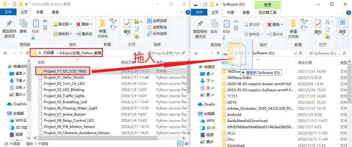Go up one level in left window
352x147 pixels.
click(x=27, y=53)
